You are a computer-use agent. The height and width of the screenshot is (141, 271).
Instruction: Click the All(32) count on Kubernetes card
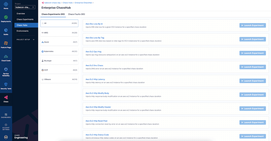(74, 51)
